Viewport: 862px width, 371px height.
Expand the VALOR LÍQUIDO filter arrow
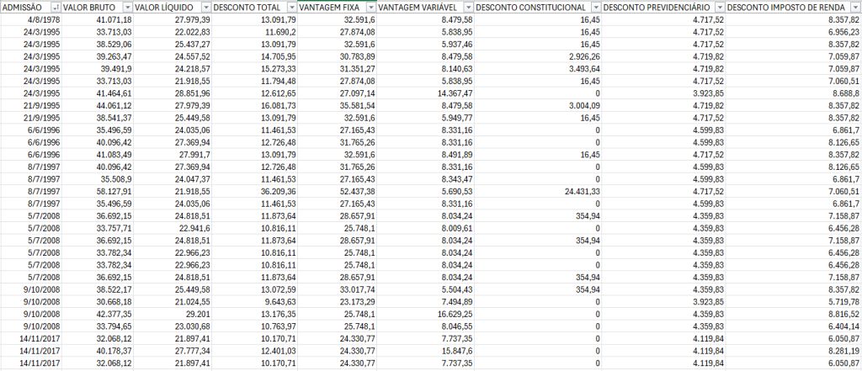pyautogui.click(x=205, y=8)
